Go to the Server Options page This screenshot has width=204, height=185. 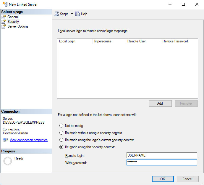tap(18, 26)
